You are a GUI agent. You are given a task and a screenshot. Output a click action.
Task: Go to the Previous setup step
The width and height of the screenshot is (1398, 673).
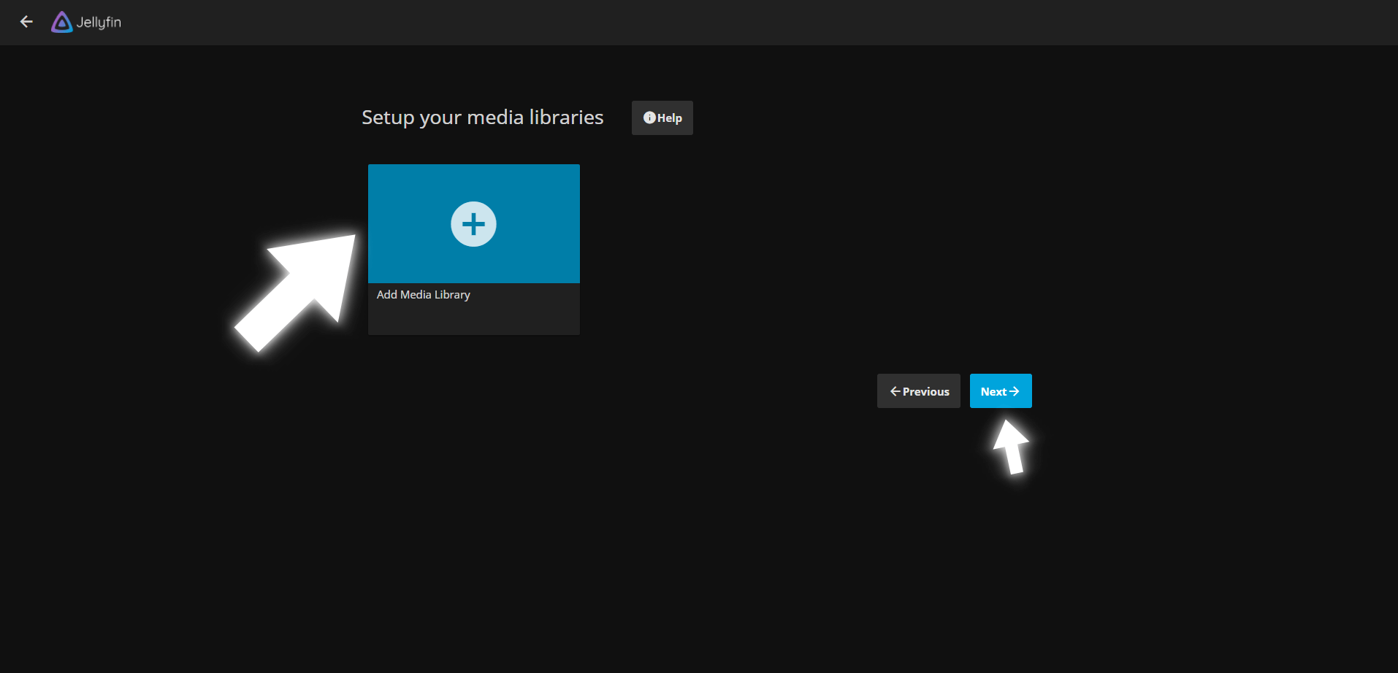(918, 391)
